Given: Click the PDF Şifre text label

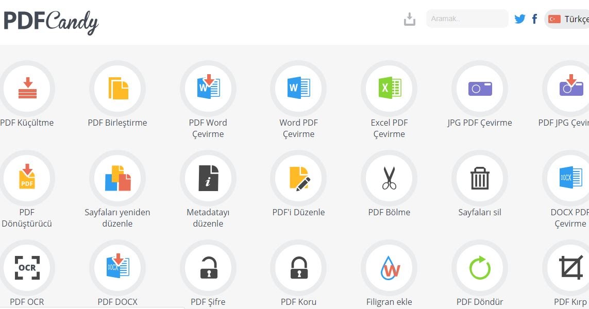Looking at the screenshot, I should 208,302.
